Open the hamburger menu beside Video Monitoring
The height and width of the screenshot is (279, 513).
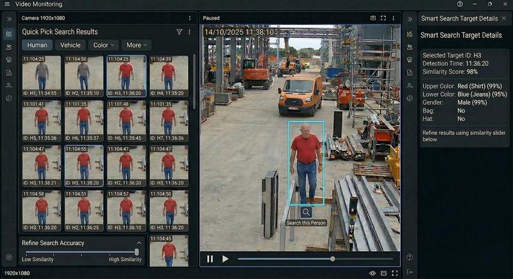[x=7, y=4]
